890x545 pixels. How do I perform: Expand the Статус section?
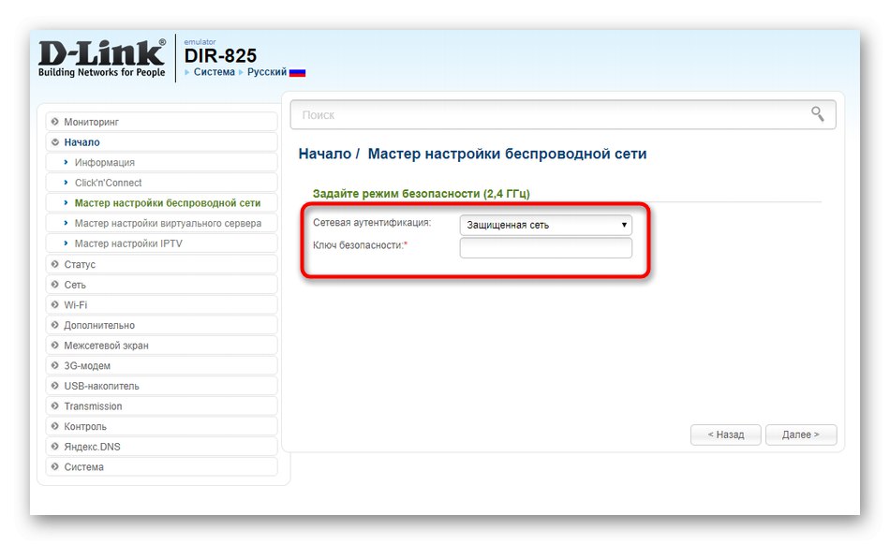pyautogui.click(x=162, y=264)
